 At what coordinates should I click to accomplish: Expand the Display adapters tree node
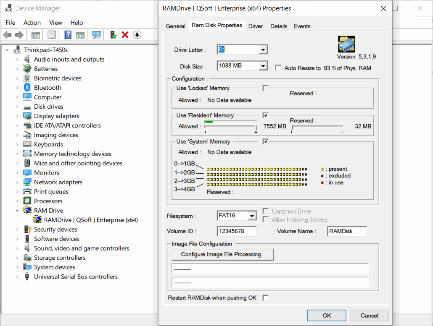17,116
